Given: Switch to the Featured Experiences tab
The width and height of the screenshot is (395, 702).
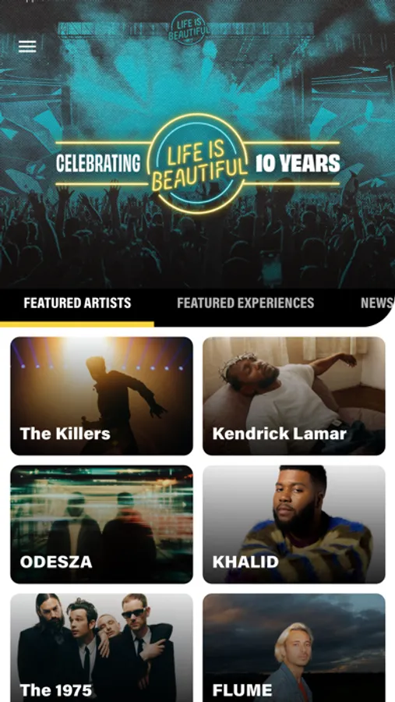Looking at the screenshot, I should (245, 303).
